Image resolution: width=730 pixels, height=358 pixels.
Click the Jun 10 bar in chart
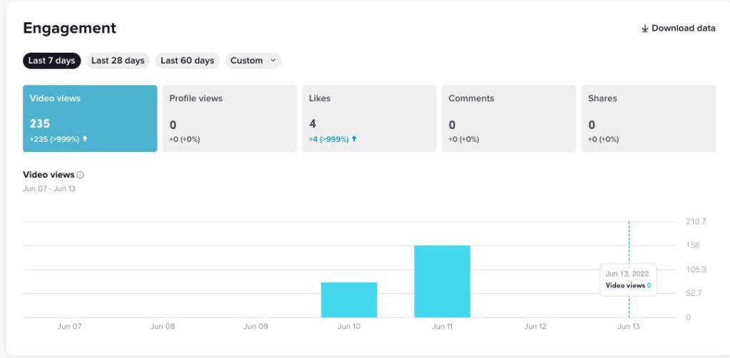[x=349, y=300]
